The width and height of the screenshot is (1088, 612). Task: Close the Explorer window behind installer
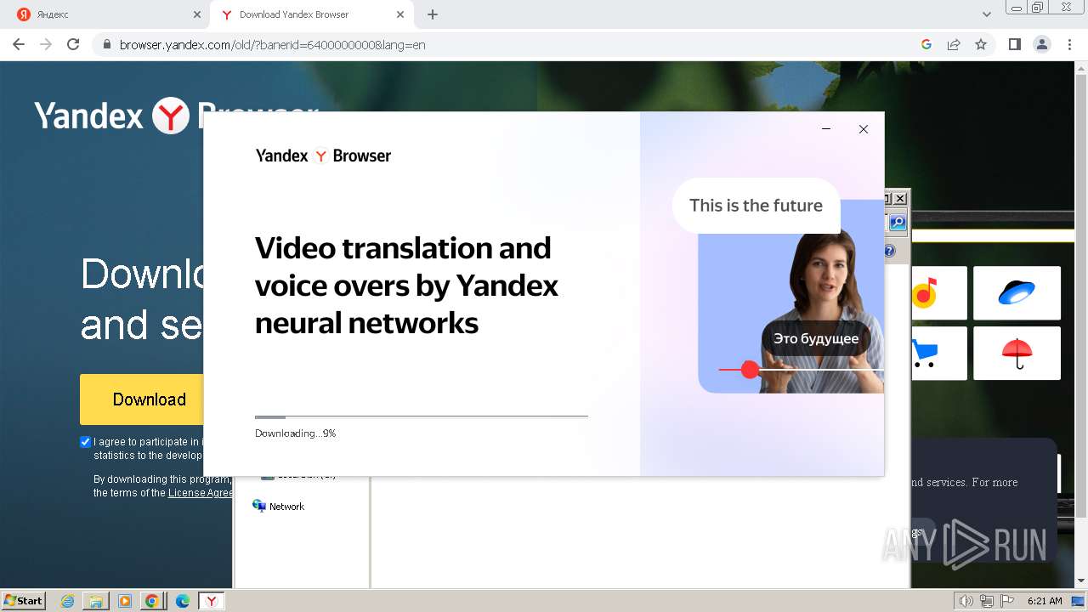900,199
